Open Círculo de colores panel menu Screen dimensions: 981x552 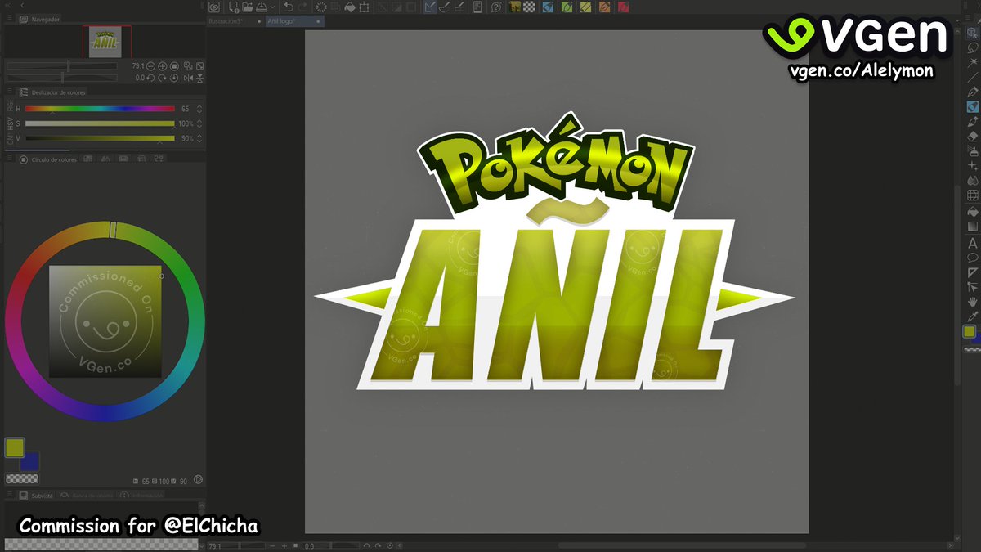tap(10, 159)
